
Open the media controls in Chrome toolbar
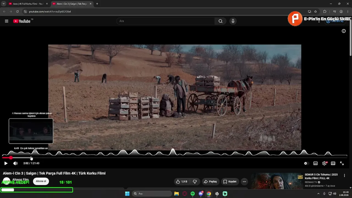[x=334, y=12]
